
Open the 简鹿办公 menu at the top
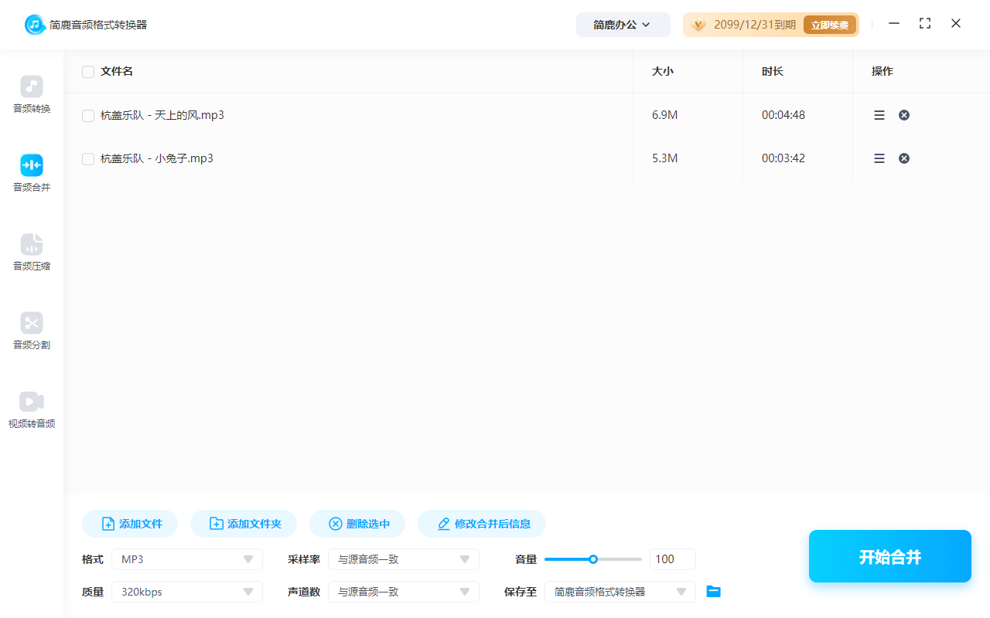pos(623,24)
